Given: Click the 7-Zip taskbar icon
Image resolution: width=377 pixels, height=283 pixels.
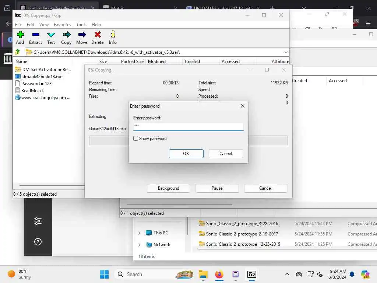Looking at the screenshot, I should [x=252, y=274].
